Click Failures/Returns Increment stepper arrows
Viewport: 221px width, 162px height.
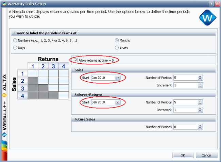(200, 110)
